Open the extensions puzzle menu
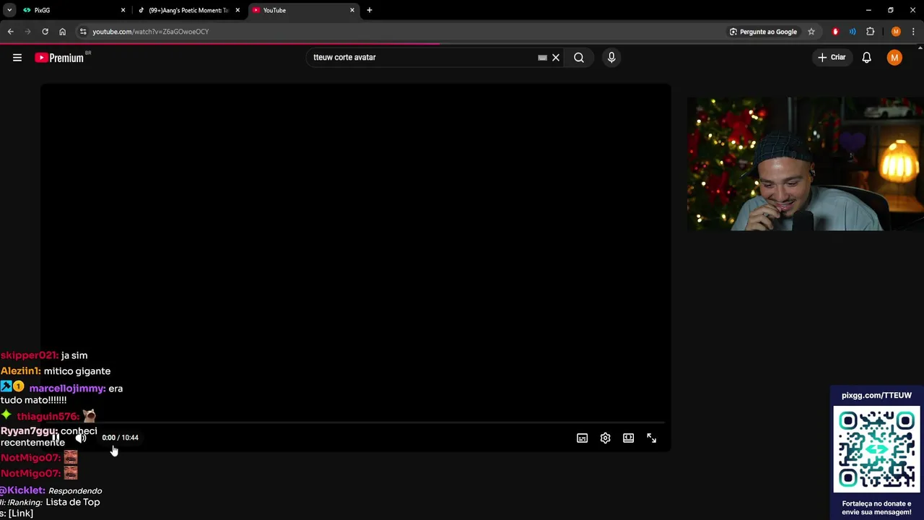Image resolution: width=924 pixels, height=520 pixels. [x=870, y=32]
